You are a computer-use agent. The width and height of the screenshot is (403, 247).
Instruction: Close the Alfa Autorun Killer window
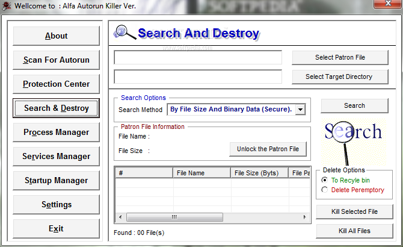(388, 4)
